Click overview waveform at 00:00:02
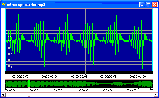The width and height of the screenshot is (159, 98). point(54,84)
